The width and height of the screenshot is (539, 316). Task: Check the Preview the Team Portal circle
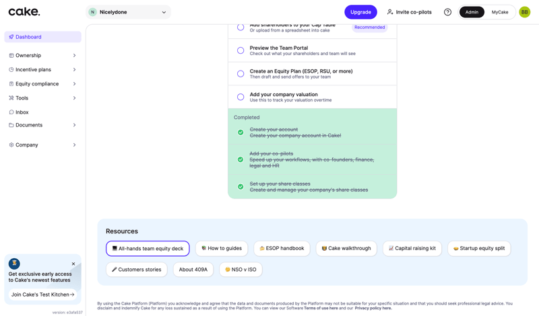[241, 50]
